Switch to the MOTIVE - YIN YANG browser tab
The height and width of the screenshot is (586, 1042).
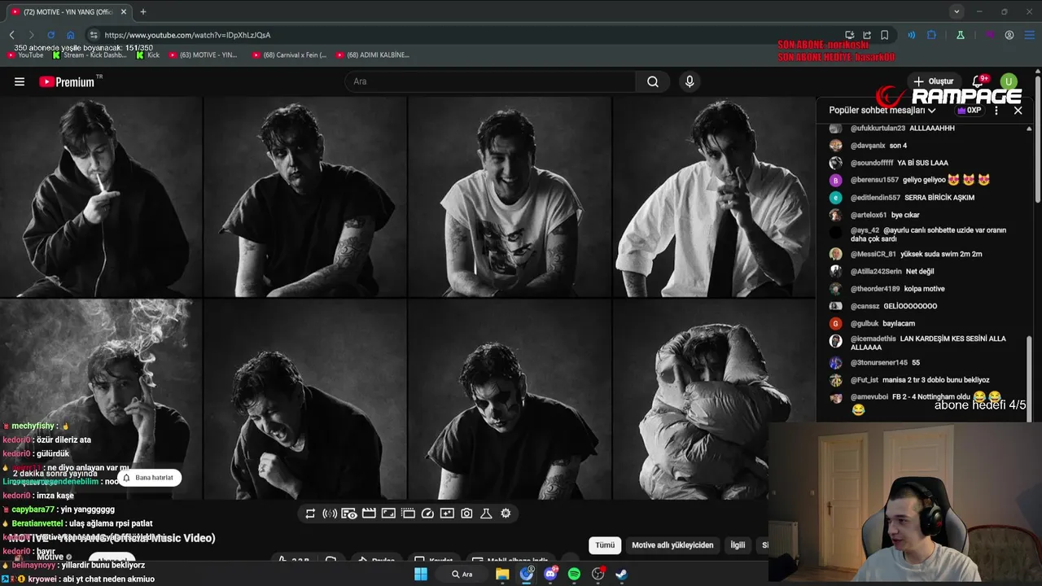pos(68,11)
